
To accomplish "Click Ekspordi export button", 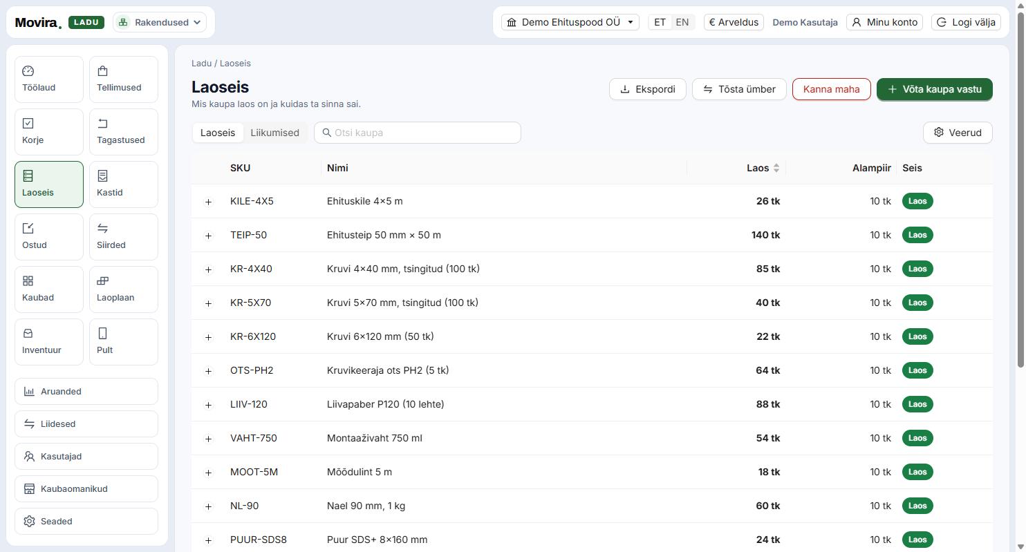I will click(647, 89).
